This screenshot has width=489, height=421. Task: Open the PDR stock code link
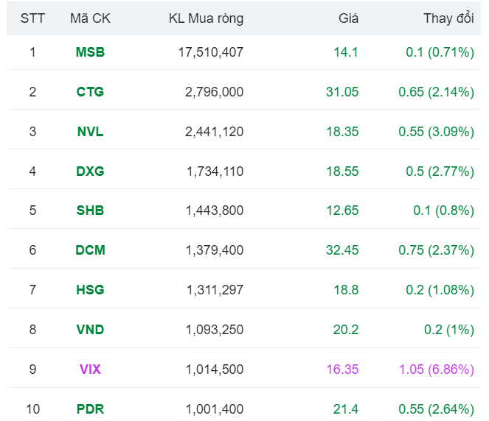(x=90, y=409)
